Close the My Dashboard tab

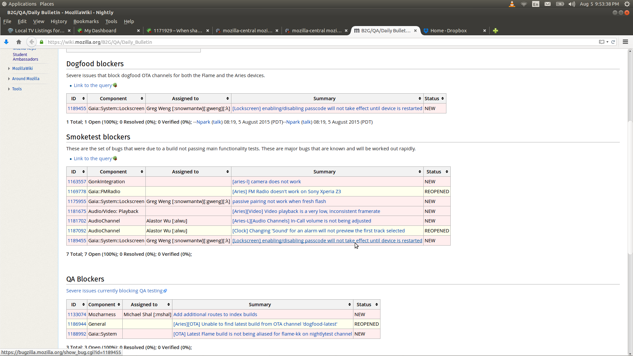[x=138, y=31]
